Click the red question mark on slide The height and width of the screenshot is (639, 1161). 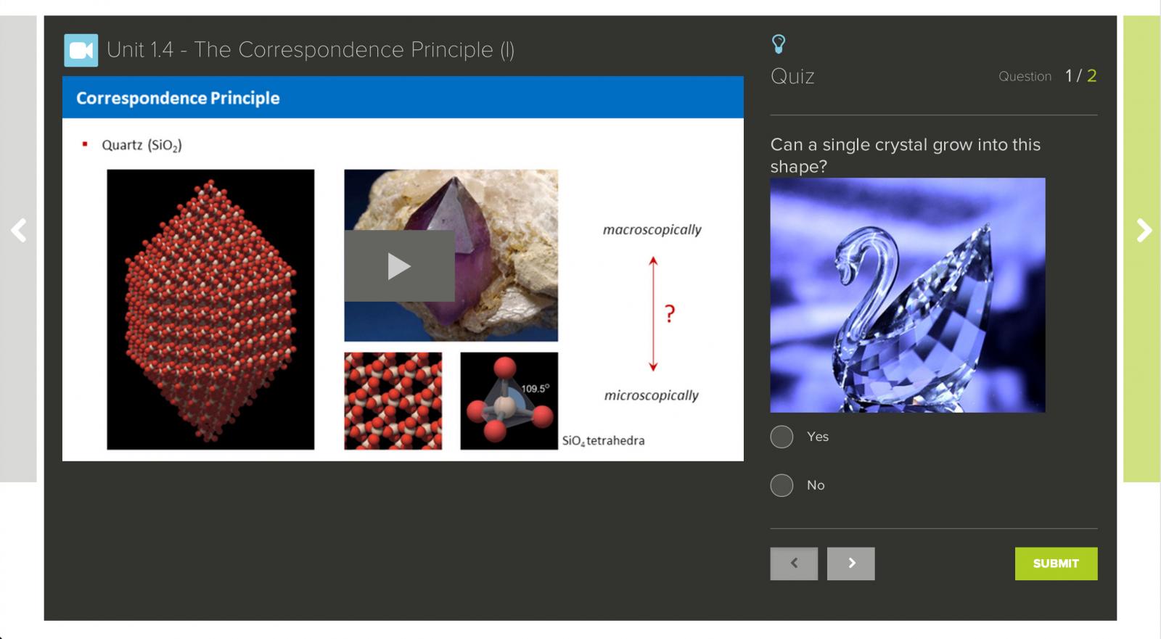tap(670, 314)
